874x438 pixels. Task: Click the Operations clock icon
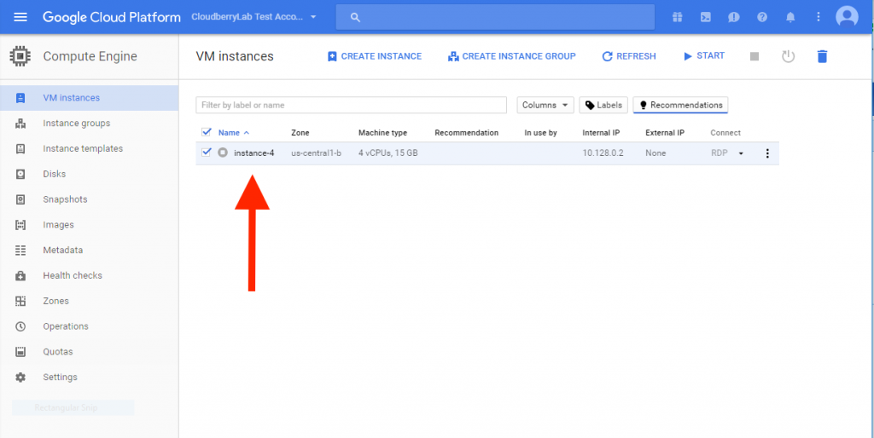(x=20, y=326)
